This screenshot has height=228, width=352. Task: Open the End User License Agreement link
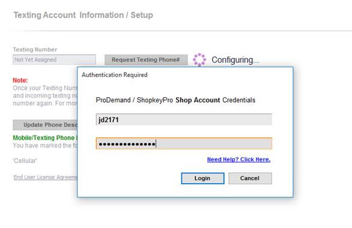[x=45, y=178]
